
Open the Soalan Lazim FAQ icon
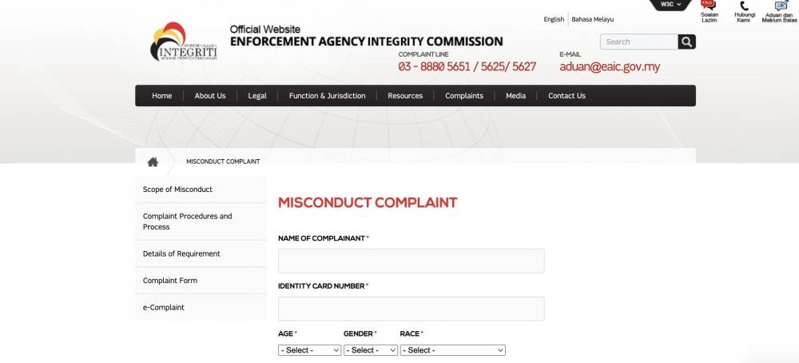click(709, 11)
